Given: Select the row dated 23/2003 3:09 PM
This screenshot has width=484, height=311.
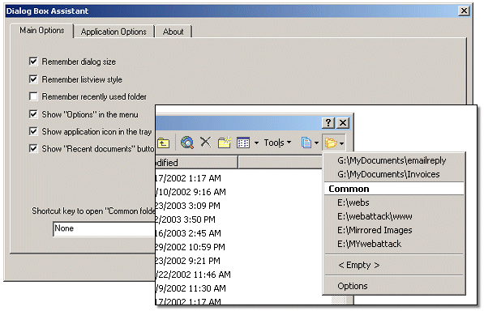Looking at the screenshot, I should (187, 206).
